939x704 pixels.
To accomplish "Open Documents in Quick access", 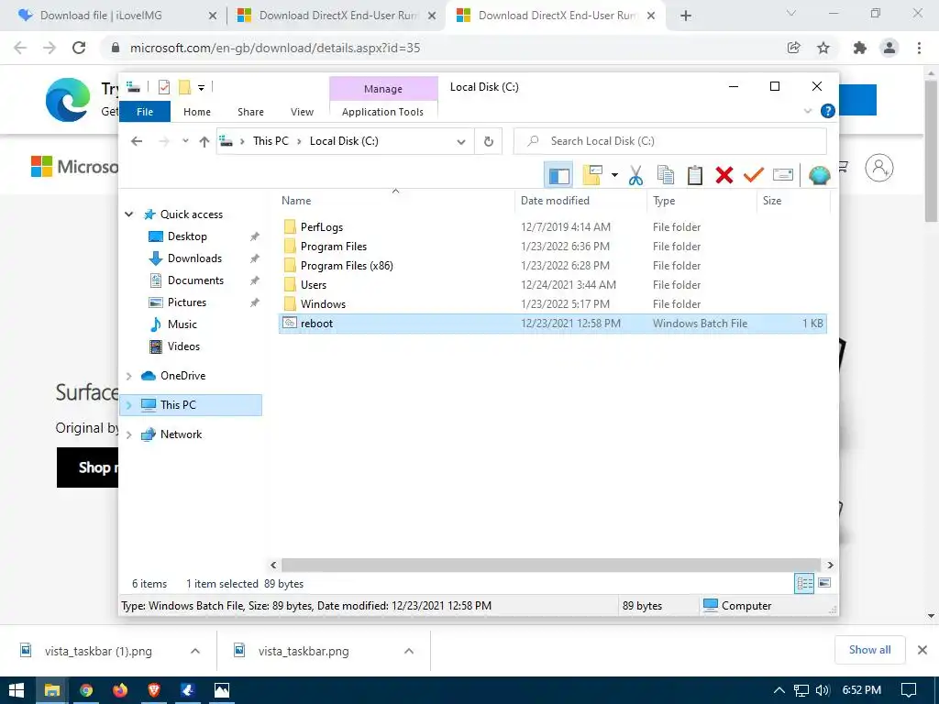I will pos(195,280).
